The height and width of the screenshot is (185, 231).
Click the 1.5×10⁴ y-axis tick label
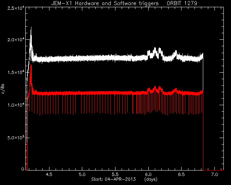[16, 72]
